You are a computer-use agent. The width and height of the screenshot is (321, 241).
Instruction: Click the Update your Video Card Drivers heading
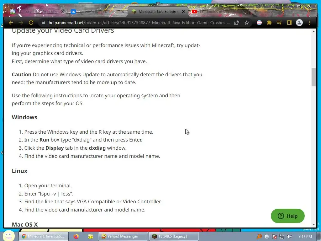click(x=63, y=31)
